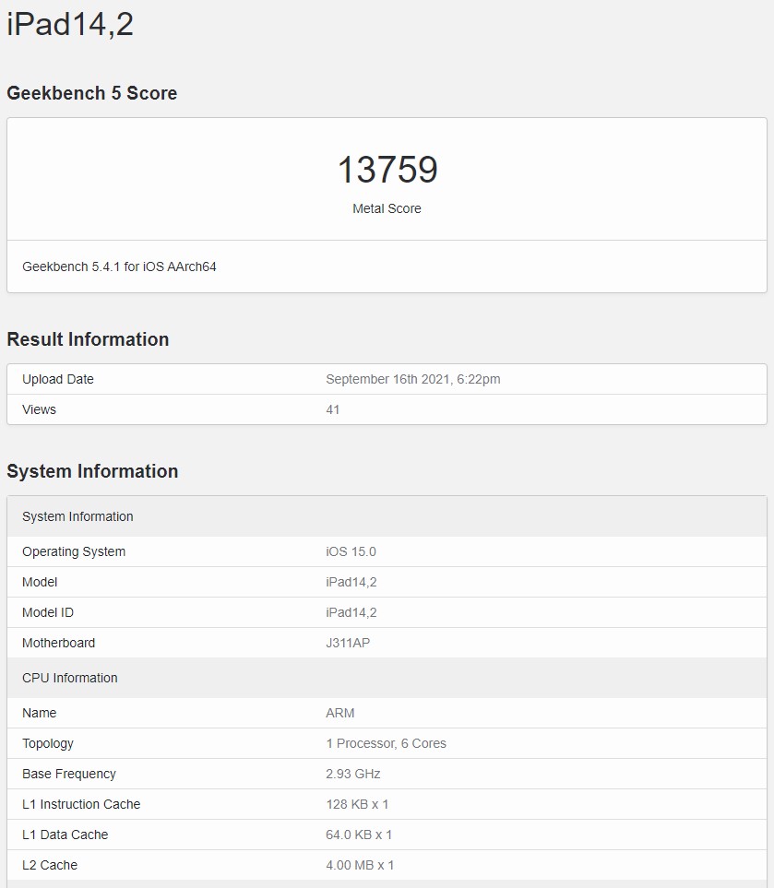
Task: Select the 1 Processor, 6 Cores value
Action: pyautogui.click(x=386, y=743)
